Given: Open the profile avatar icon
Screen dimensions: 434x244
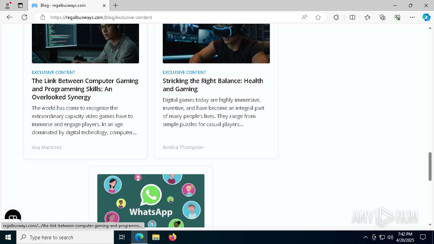Looking at the screenshot, I should (x=7, y=5).
